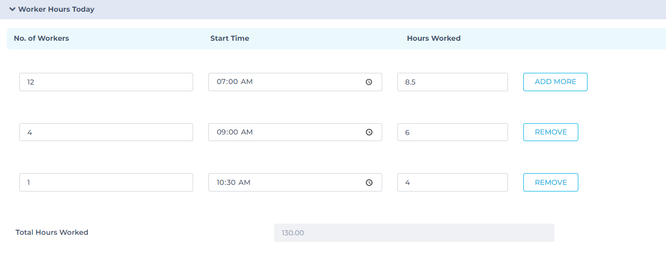Click the 09:00 AM start time text

pos(235,132)
